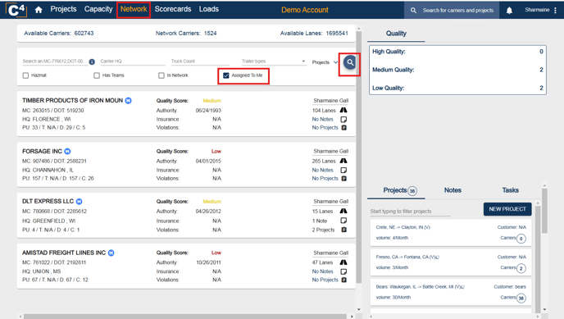Open 2 Projects link for DLT EXPRESS
This screenshot has height=319, width=564.
pos(323,230)
